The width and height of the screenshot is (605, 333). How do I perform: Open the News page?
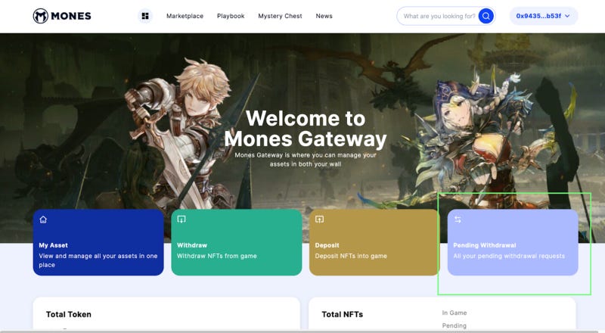324,16
